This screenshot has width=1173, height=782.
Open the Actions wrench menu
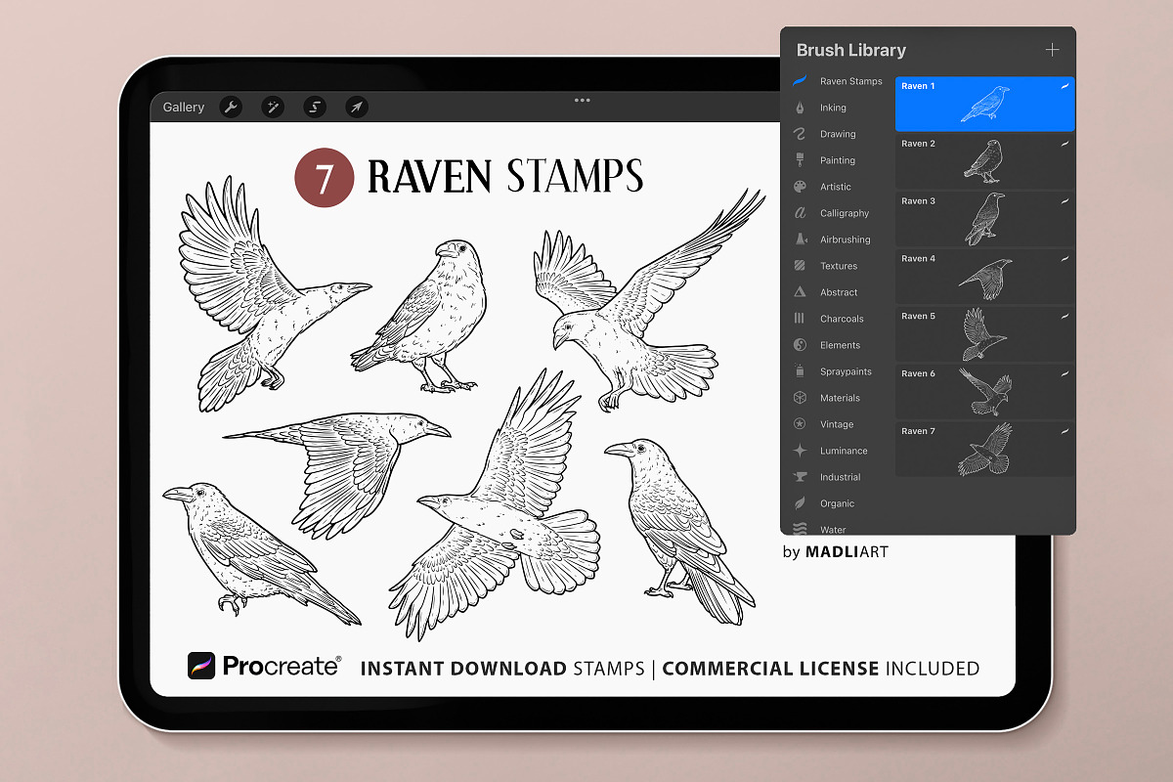pyautogui.click(x=232, y=108)
